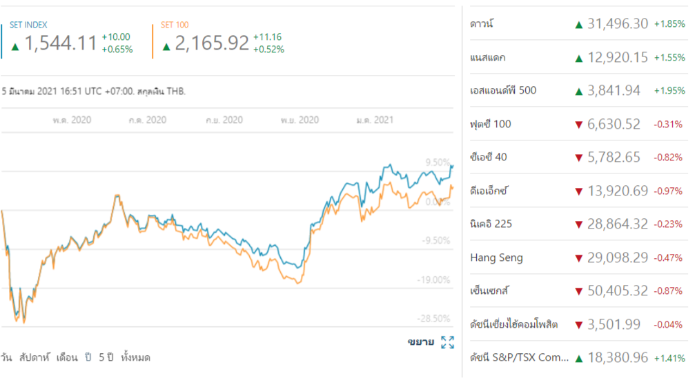697x391 pixels.
Task: Open the Hang Seng index link
Action: [496, 258]
